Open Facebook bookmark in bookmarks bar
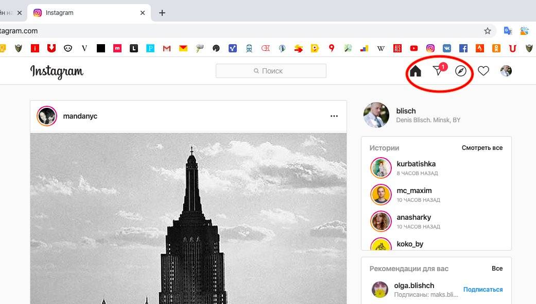The height and width of the screenshot is (304, 536). click(x=463, y=48)
